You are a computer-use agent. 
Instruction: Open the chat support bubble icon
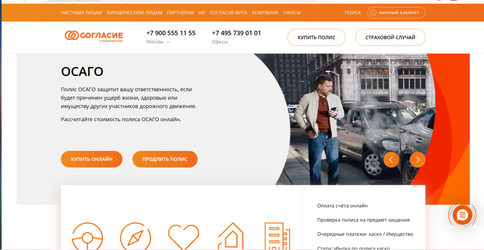coord(462,215)
